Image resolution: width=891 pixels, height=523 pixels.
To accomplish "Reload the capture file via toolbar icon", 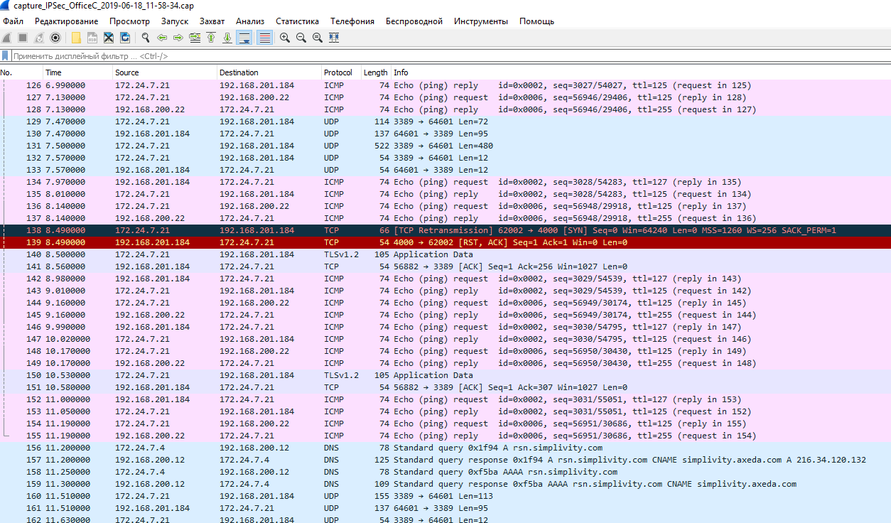I will tap(125, 38).
